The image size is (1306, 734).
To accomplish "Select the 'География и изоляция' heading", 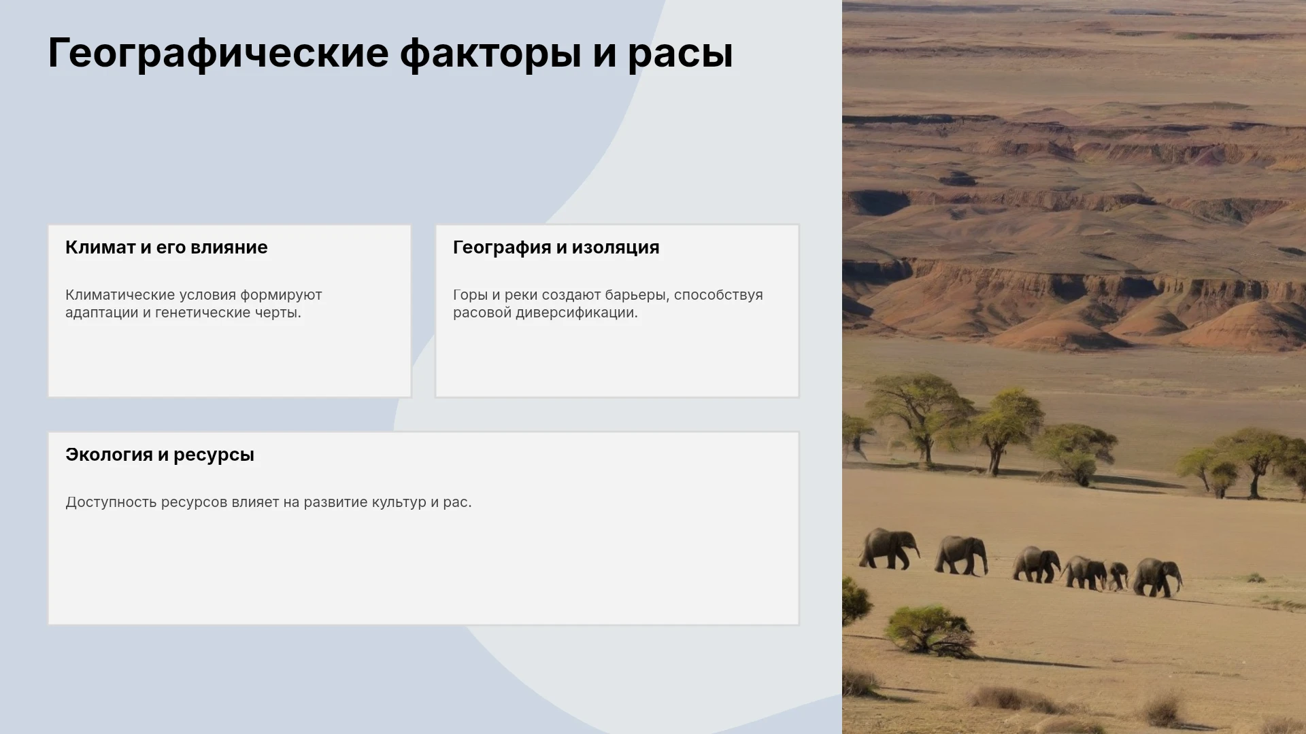I will tap(556, 247).
